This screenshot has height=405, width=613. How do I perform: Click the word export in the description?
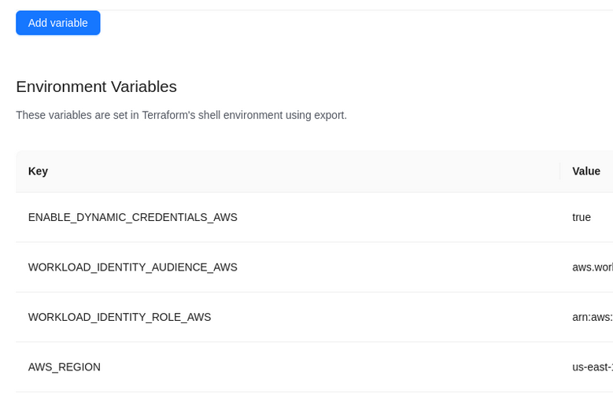(x=329, y=116)
